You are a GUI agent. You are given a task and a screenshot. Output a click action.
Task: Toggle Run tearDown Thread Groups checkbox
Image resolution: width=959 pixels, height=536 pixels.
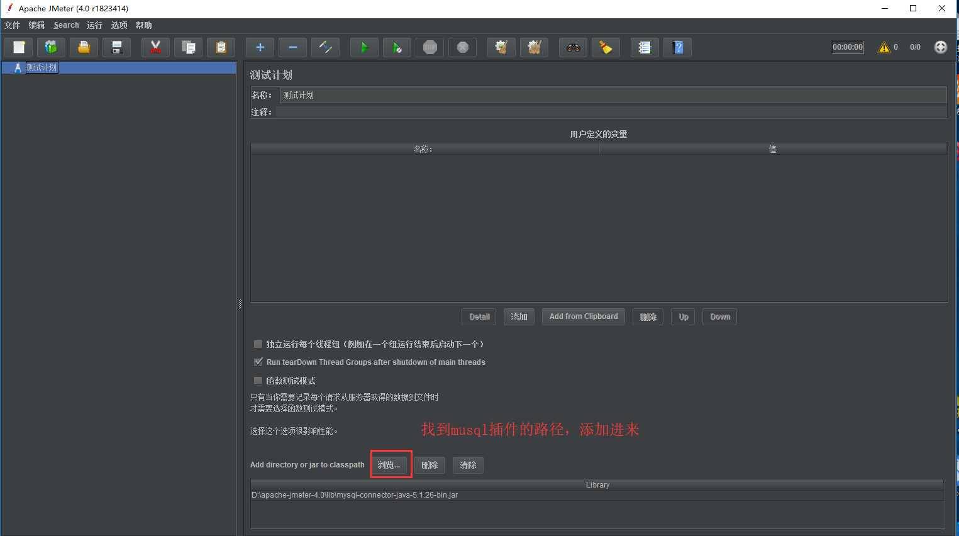258,362
